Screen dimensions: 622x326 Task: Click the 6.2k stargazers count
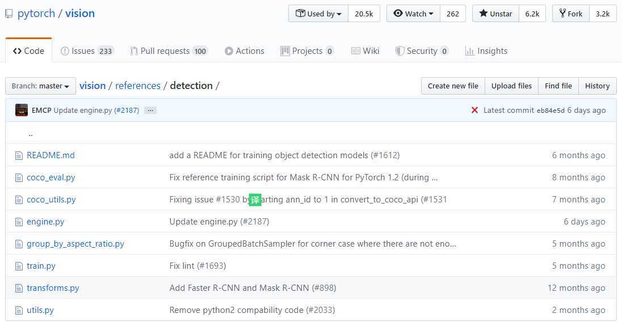coord(532,14)
